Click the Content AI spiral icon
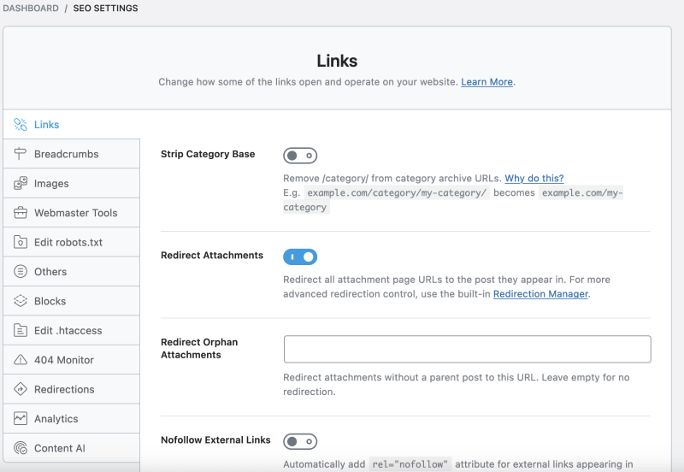The image size is (684, 472). click(x=20, y=447)
